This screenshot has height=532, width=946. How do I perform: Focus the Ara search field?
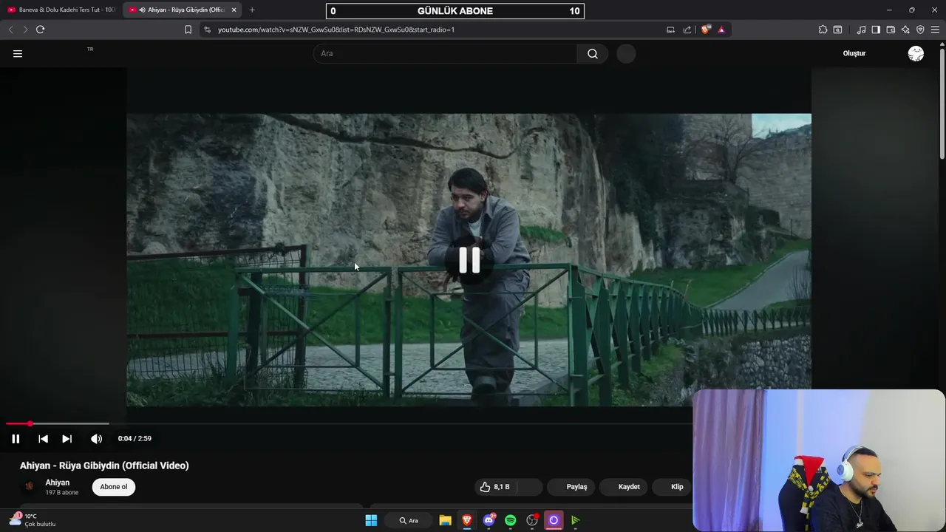[x=446, y=53]
